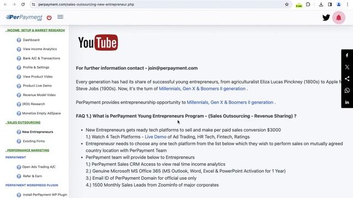353x198 pixels.
Task: Collapse Income, Setup & Market Research section
Action: click(x=35, y=30)
